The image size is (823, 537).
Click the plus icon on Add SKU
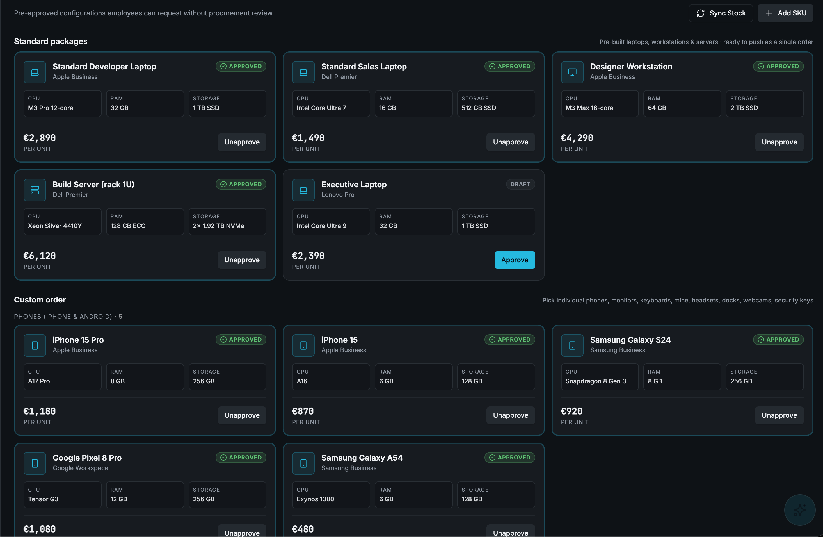769,13
